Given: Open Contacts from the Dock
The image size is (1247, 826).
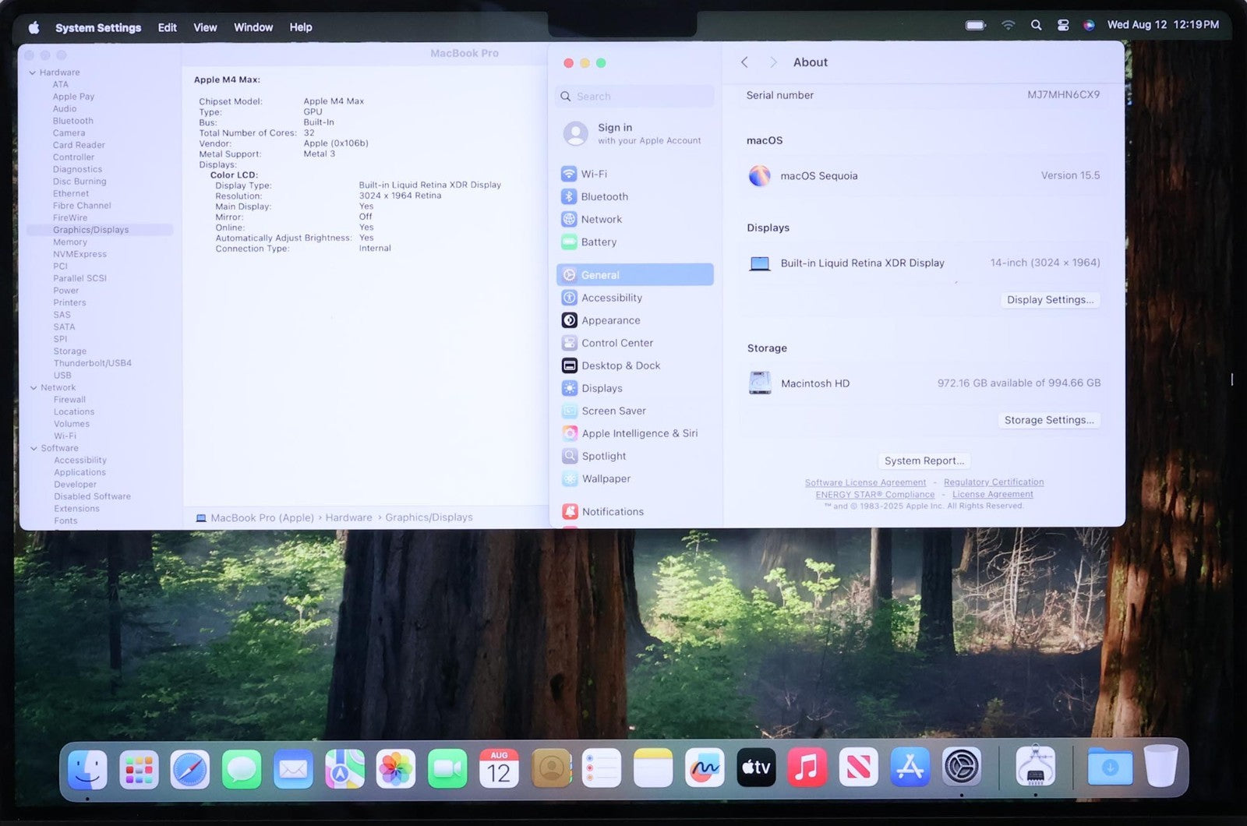Looking at the screenshot, I should [551, 769].
